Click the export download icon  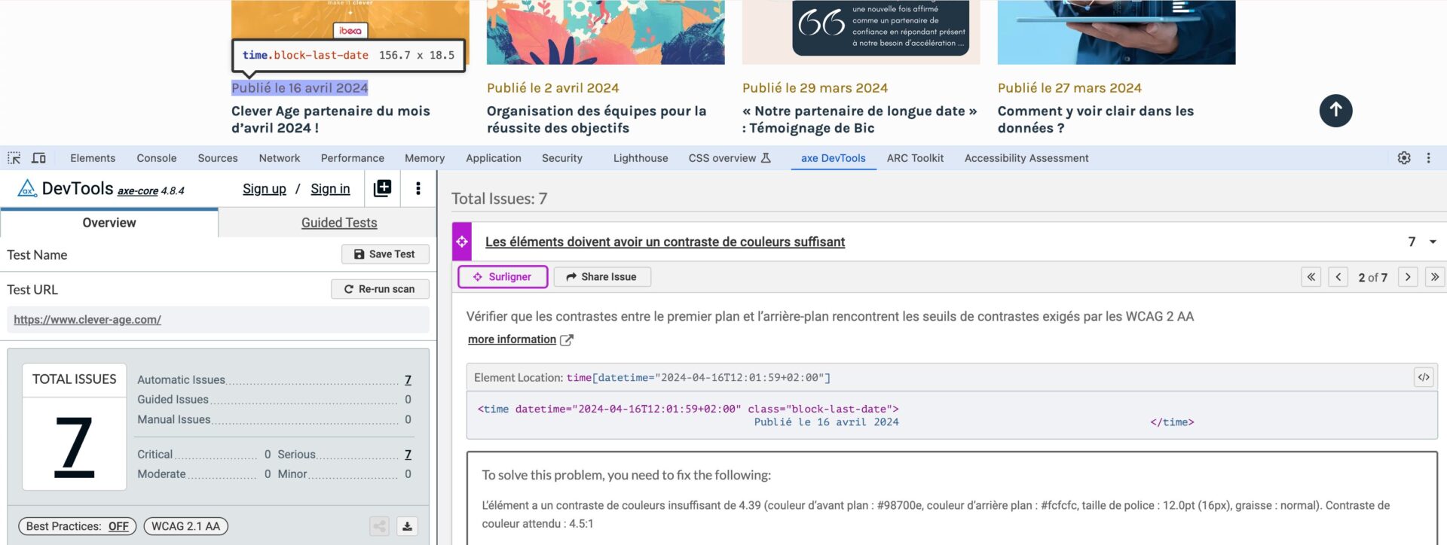point(407,526)
